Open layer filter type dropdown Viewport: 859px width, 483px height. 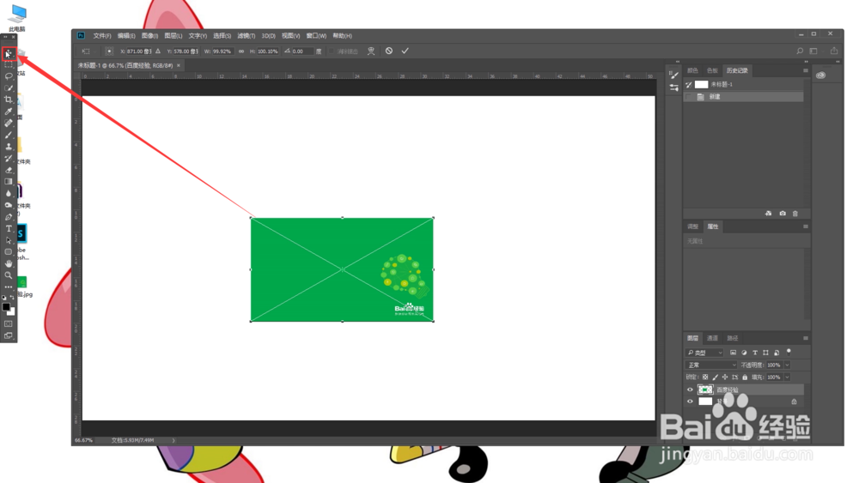705,353
